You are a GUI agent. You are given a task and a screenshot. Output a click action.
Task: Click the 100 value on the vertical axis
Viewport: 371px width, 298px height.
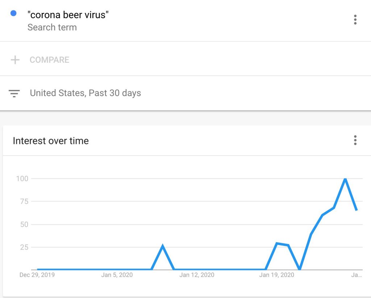point(22,178)
